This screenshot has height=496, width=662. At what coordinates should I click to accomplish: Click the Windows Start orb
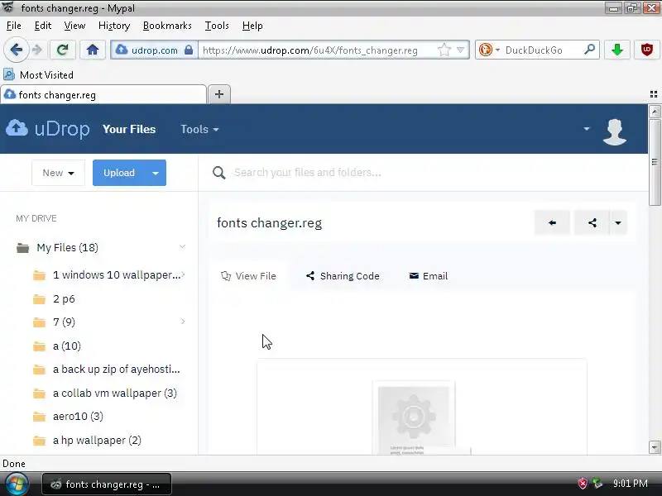pyautogui.click(x=17, y=484)
